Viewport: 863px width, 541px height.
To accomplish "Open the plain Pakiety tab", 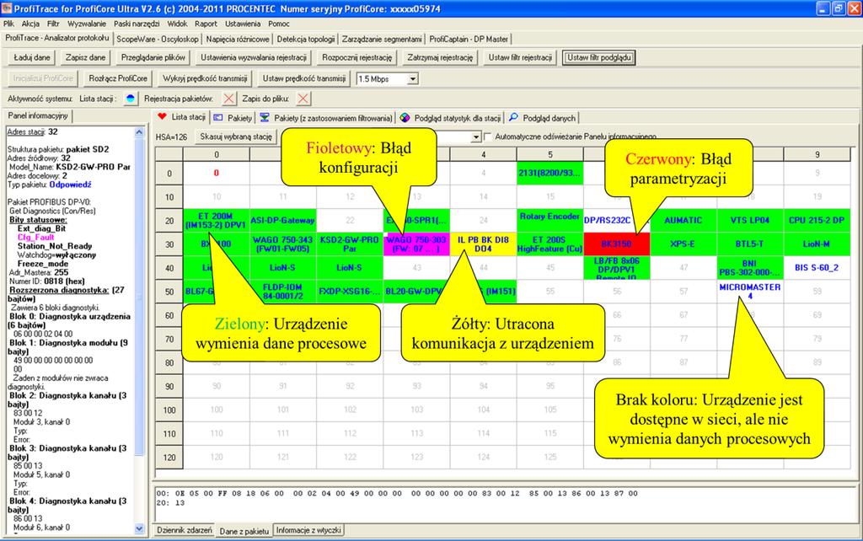I will coord(233,118).
